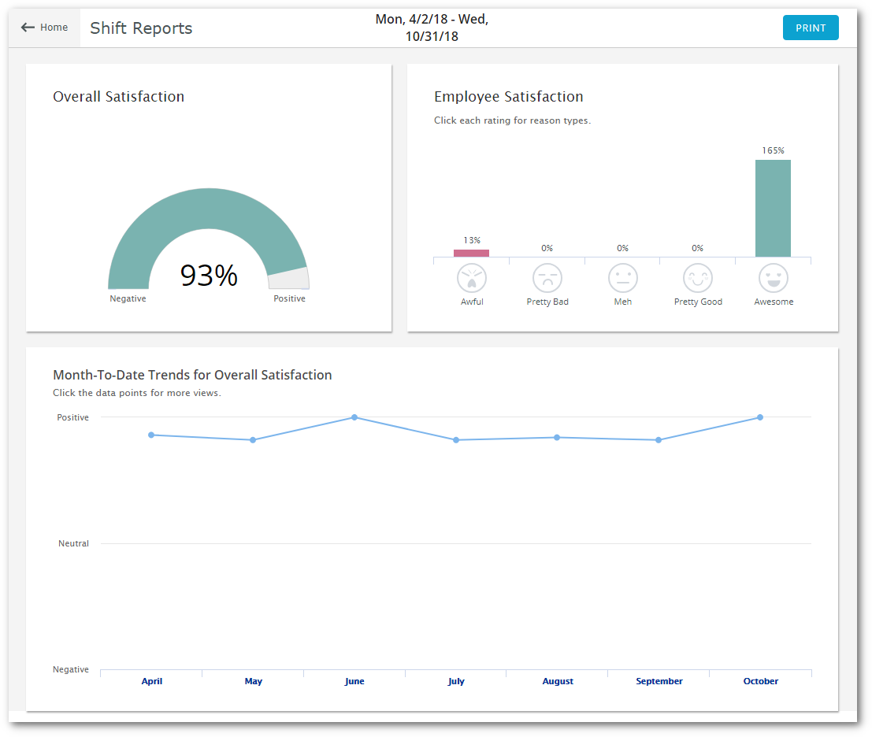Click the teal Awesome 165% bar
This screenshot has height=737, width=872.
[x=773, y=209]
